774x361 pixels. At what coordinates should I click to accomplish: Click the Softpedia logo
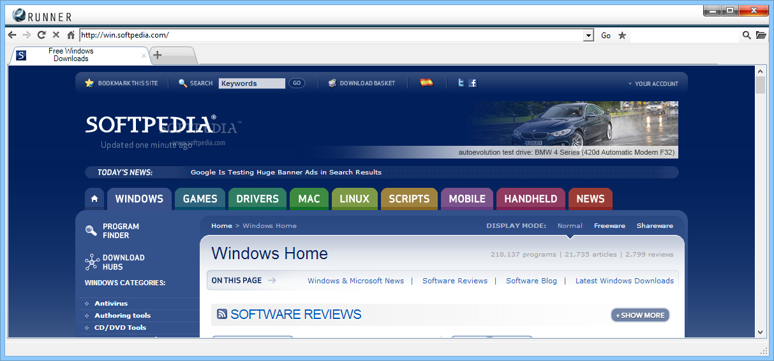[150, 124]
